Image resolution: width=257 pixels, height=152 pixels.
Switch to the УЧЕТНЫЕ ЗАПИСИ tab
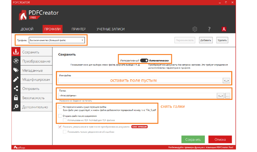pos(111,29)
